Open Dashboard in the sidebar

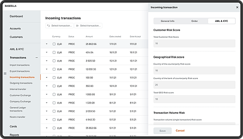pos(16,16)
